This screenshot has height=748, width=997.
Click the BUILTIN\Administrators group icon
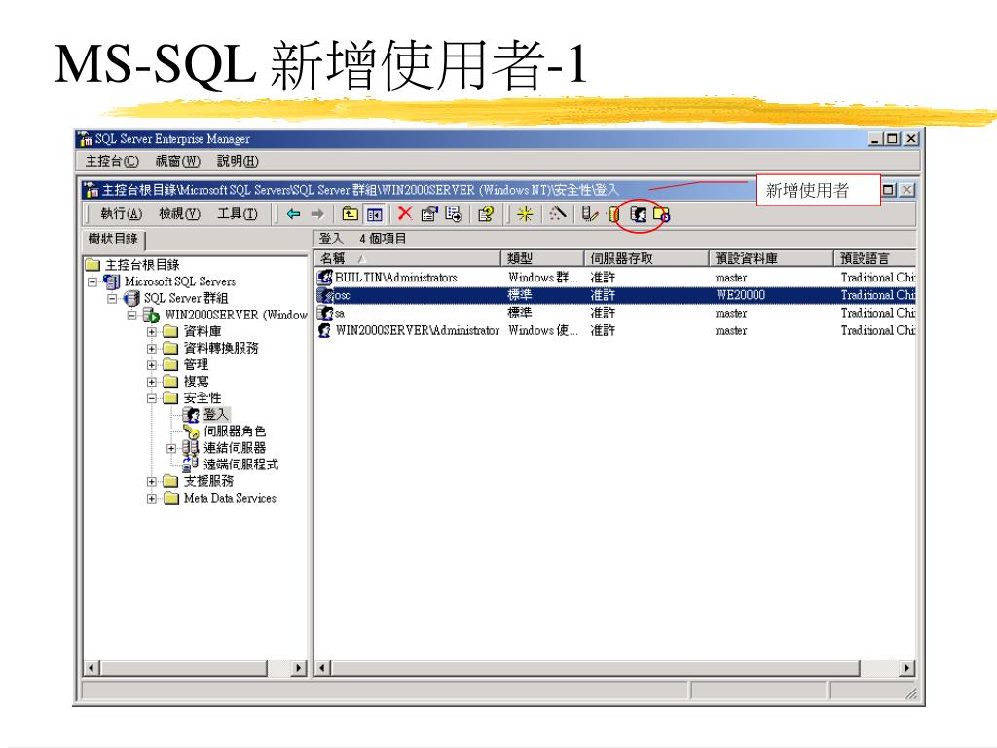pos(325,278)
